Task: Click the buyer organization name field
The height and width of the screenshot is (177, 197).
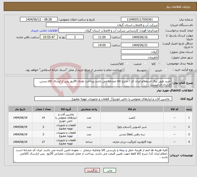Action: coord(102,25)
